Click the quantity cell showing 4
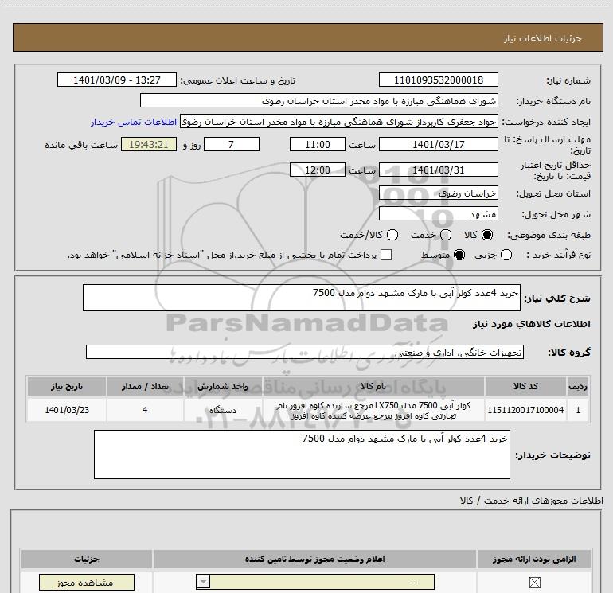 click(x=145, y=410)
